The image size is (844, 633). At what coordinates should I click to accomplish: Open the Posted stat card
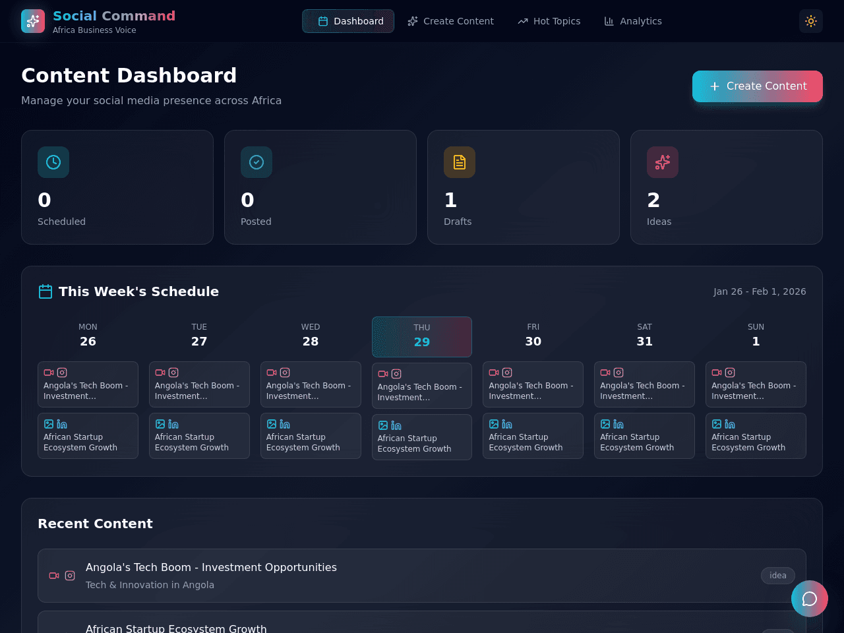point(320,187)
